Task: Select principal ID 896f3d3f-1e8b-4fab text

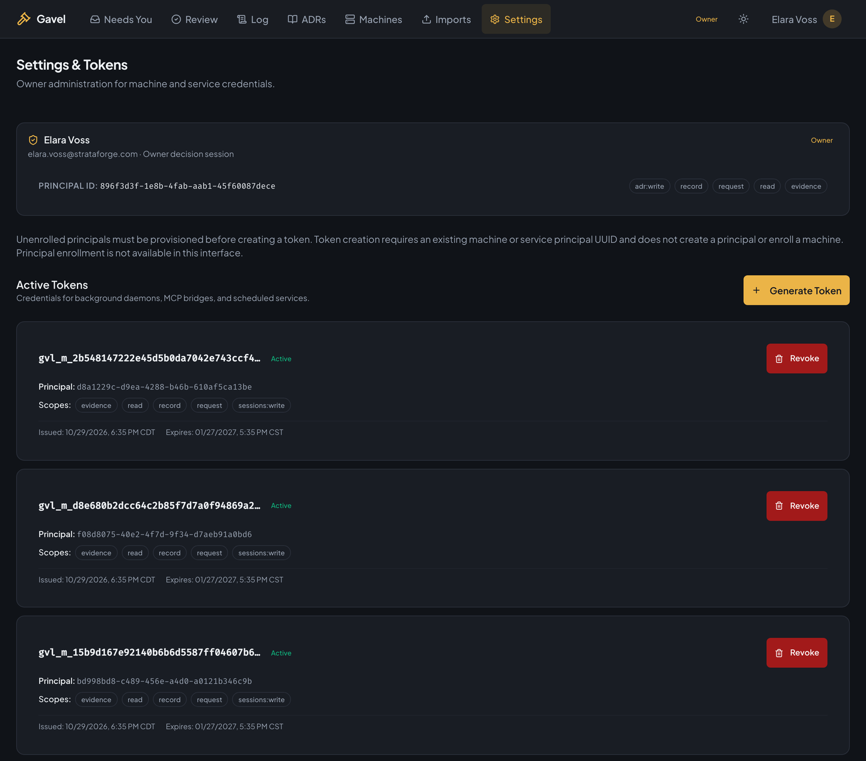Action: click(x=188, y=186)
